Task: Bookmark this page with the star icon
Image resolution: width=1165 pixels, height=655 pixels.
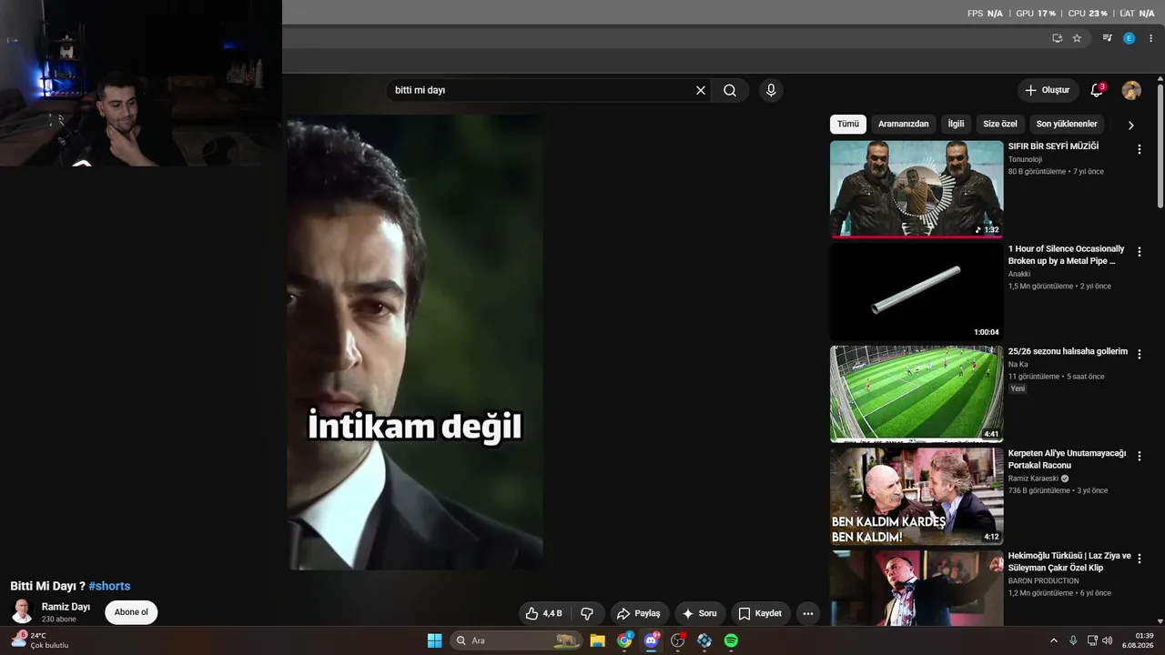Action: click(x=1077, y=38)
